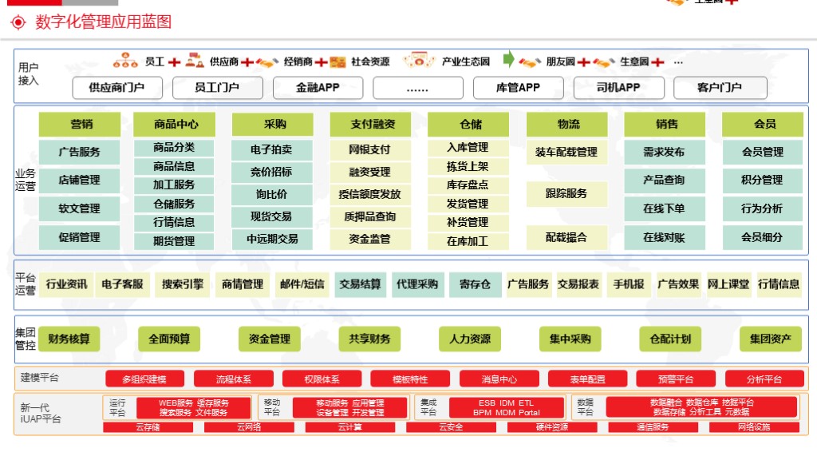Click the supplier icon left of 供应商
Viewport: 817px width, 460px height.
195,61
